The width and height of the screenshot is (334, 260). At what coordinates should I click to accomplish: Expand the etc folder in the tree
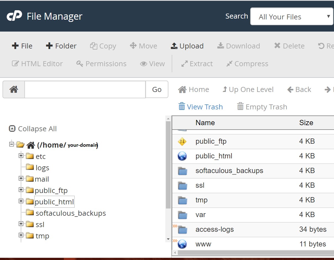click(x=21, y=156)
